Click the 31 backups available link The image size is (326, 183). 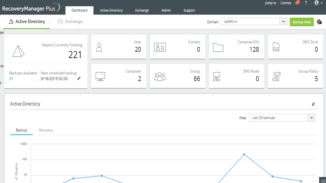[x=11, y=79]
